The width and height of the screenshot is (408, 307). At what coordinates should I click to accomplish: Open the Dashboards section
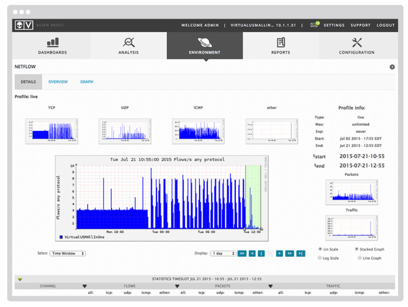[x=53, y=46]
